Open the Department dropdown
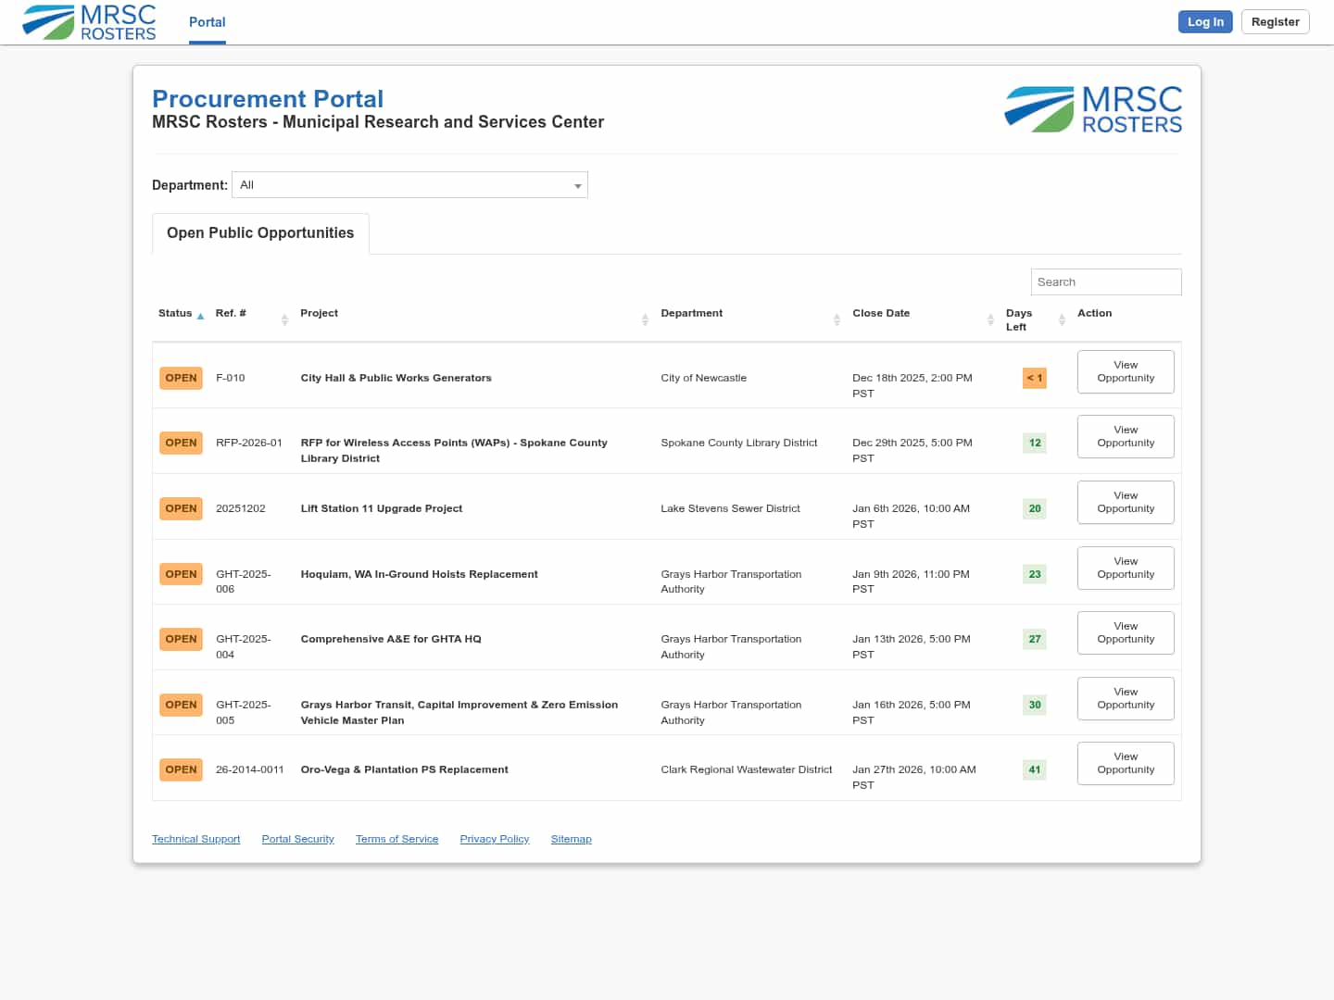 [x=409, y=185]
